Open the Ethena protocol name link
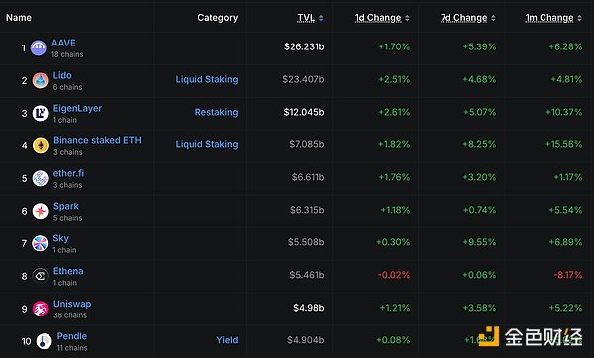Image resolution: width=594 pixels, height=358 pixels. 68,271
